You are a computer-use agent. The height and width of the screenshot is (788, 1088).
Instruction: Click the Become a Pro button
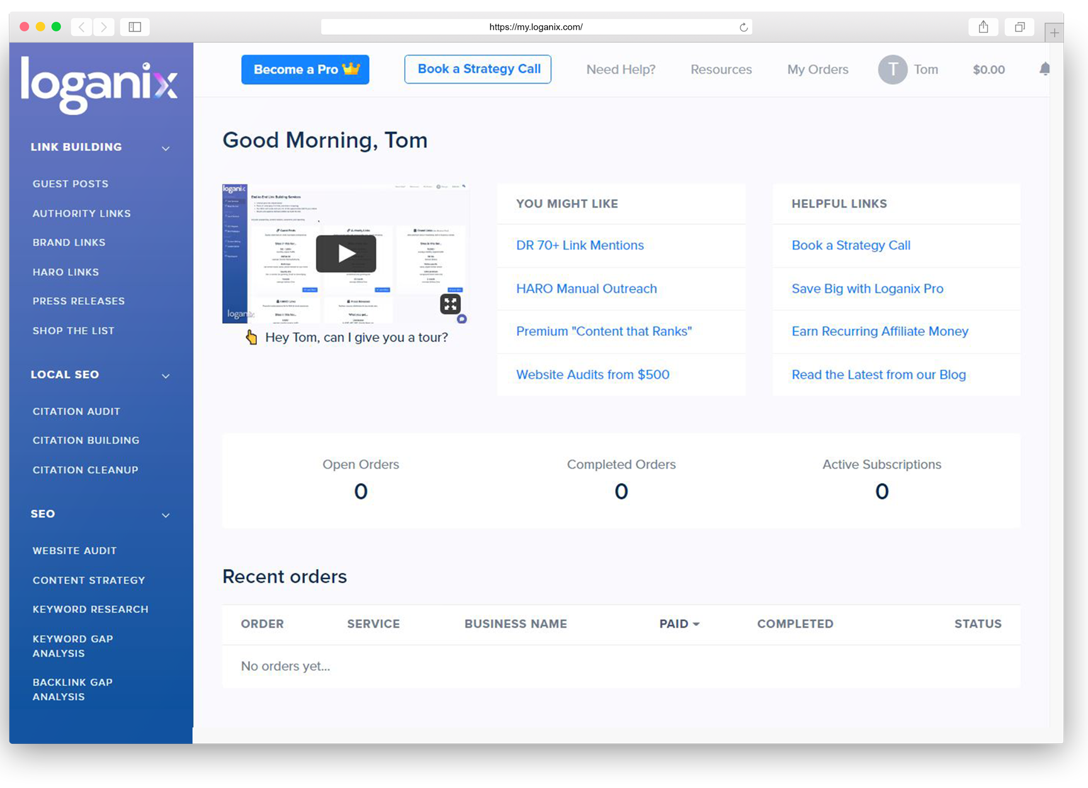click(305, 70)
